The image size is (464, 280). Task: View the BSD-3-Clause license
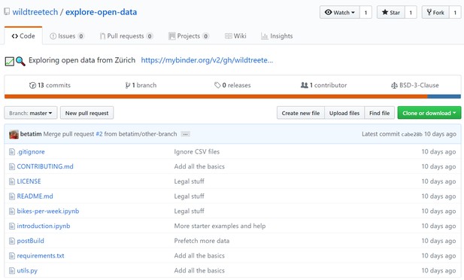(x=415, y=85)
